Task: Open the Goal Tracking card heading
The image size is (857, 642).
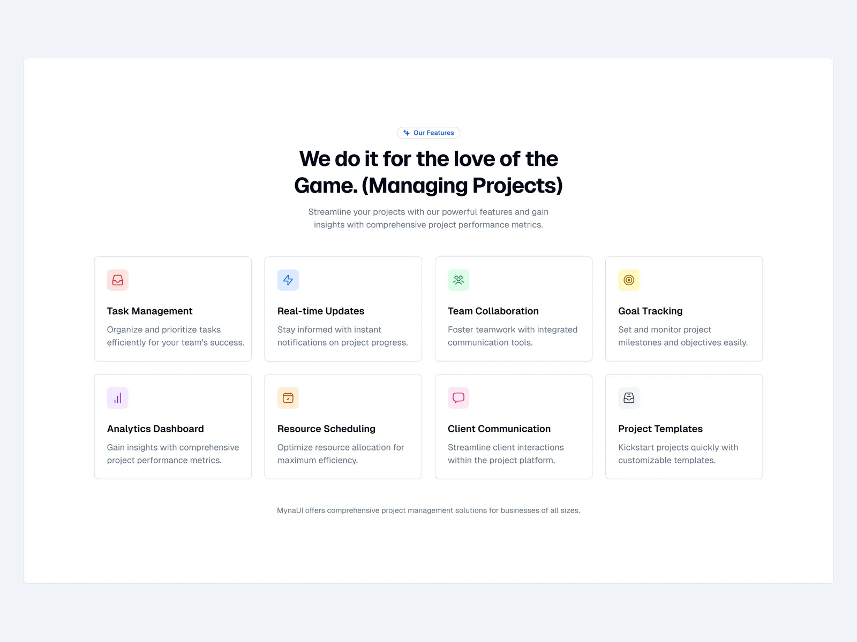Action: point(650,311)
